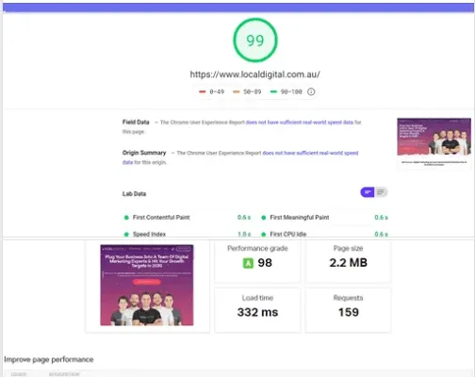The height and width of the screenshot is (377, 475).
Task: Click First Meaningful Paint 0.6 s value
Action: pos(382,218)
